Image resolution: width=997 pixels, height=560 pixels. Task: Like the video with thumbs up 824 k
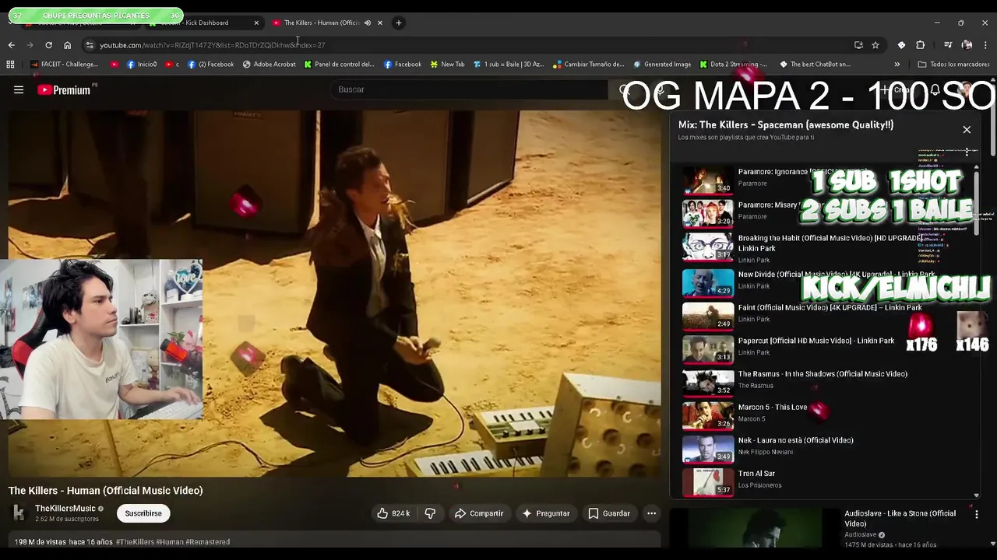click(393, 513)
